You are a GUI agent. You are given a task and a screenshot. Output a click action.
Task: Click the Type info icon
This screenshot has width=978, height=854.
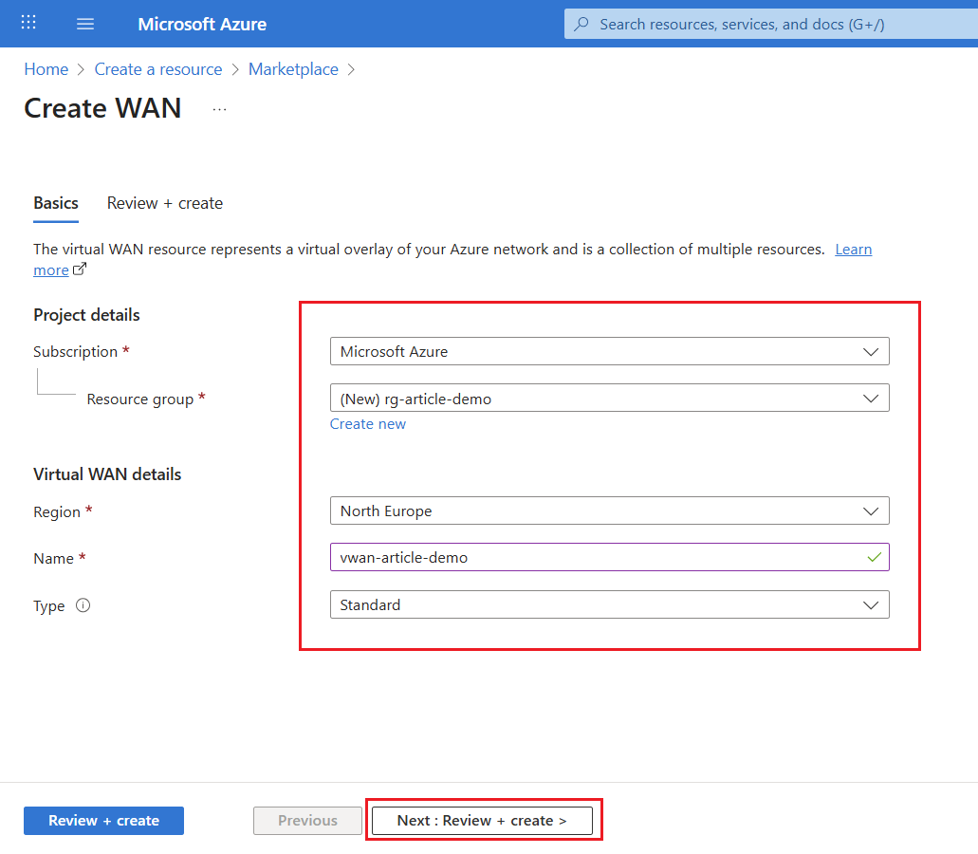83,605
